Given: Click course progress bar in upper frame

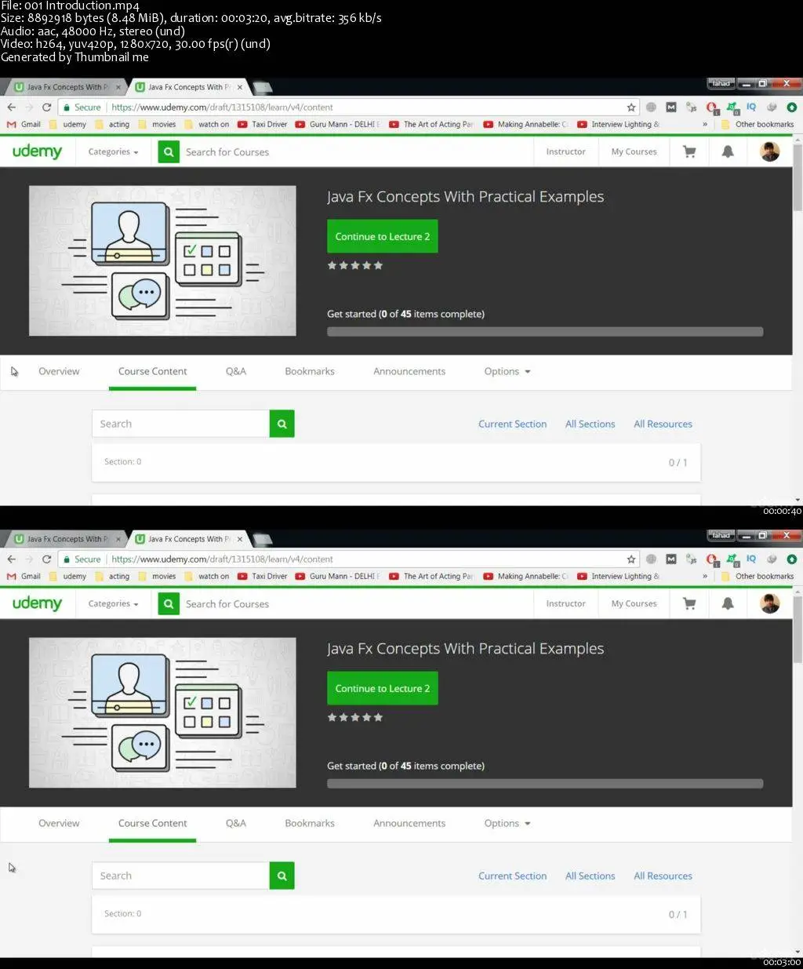Looking at the screenshot, I should pos(545,332).
